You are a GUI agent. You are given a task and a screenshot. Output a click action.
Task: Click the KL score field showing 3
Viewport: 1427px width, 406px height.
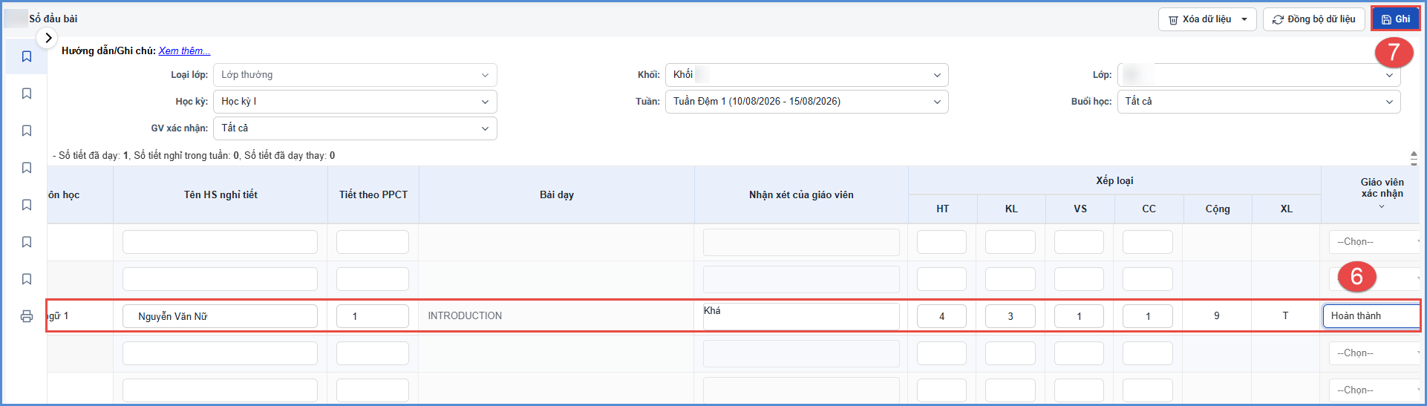1010,316
